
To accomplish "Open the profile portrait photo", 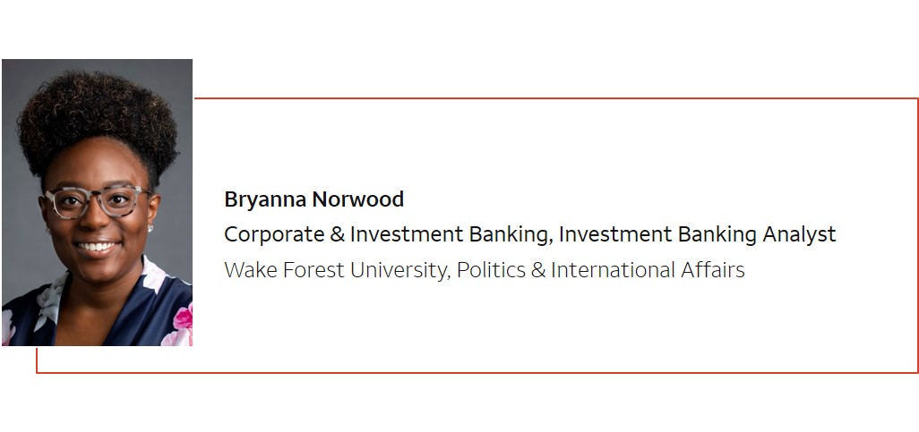I will tap(98, 202).
